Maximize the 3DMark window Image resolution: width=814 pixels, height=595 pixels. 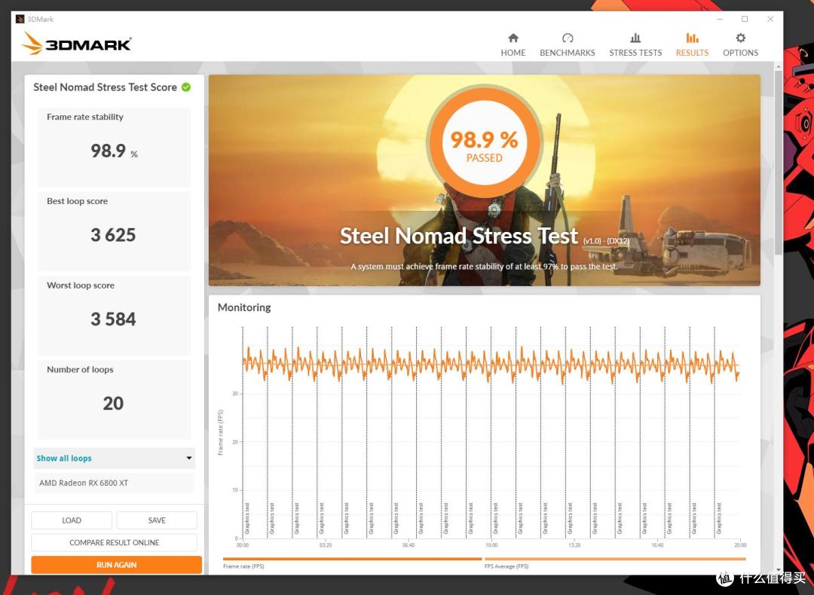(x=745, y=19)
